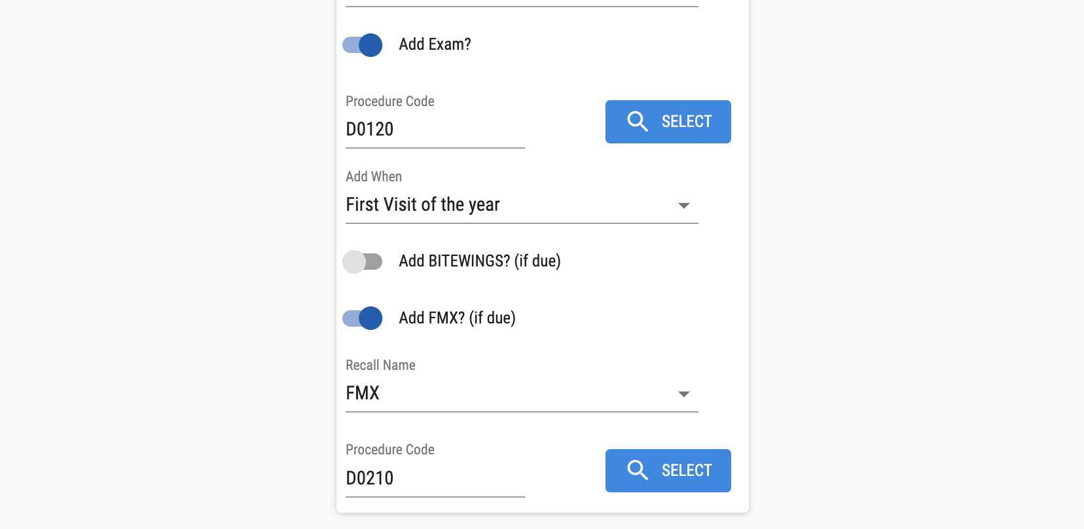This screenshot has width=1084, height=529.
Task: Expand the Recall Name dropdown arrow
Action: tap(683, 394)
